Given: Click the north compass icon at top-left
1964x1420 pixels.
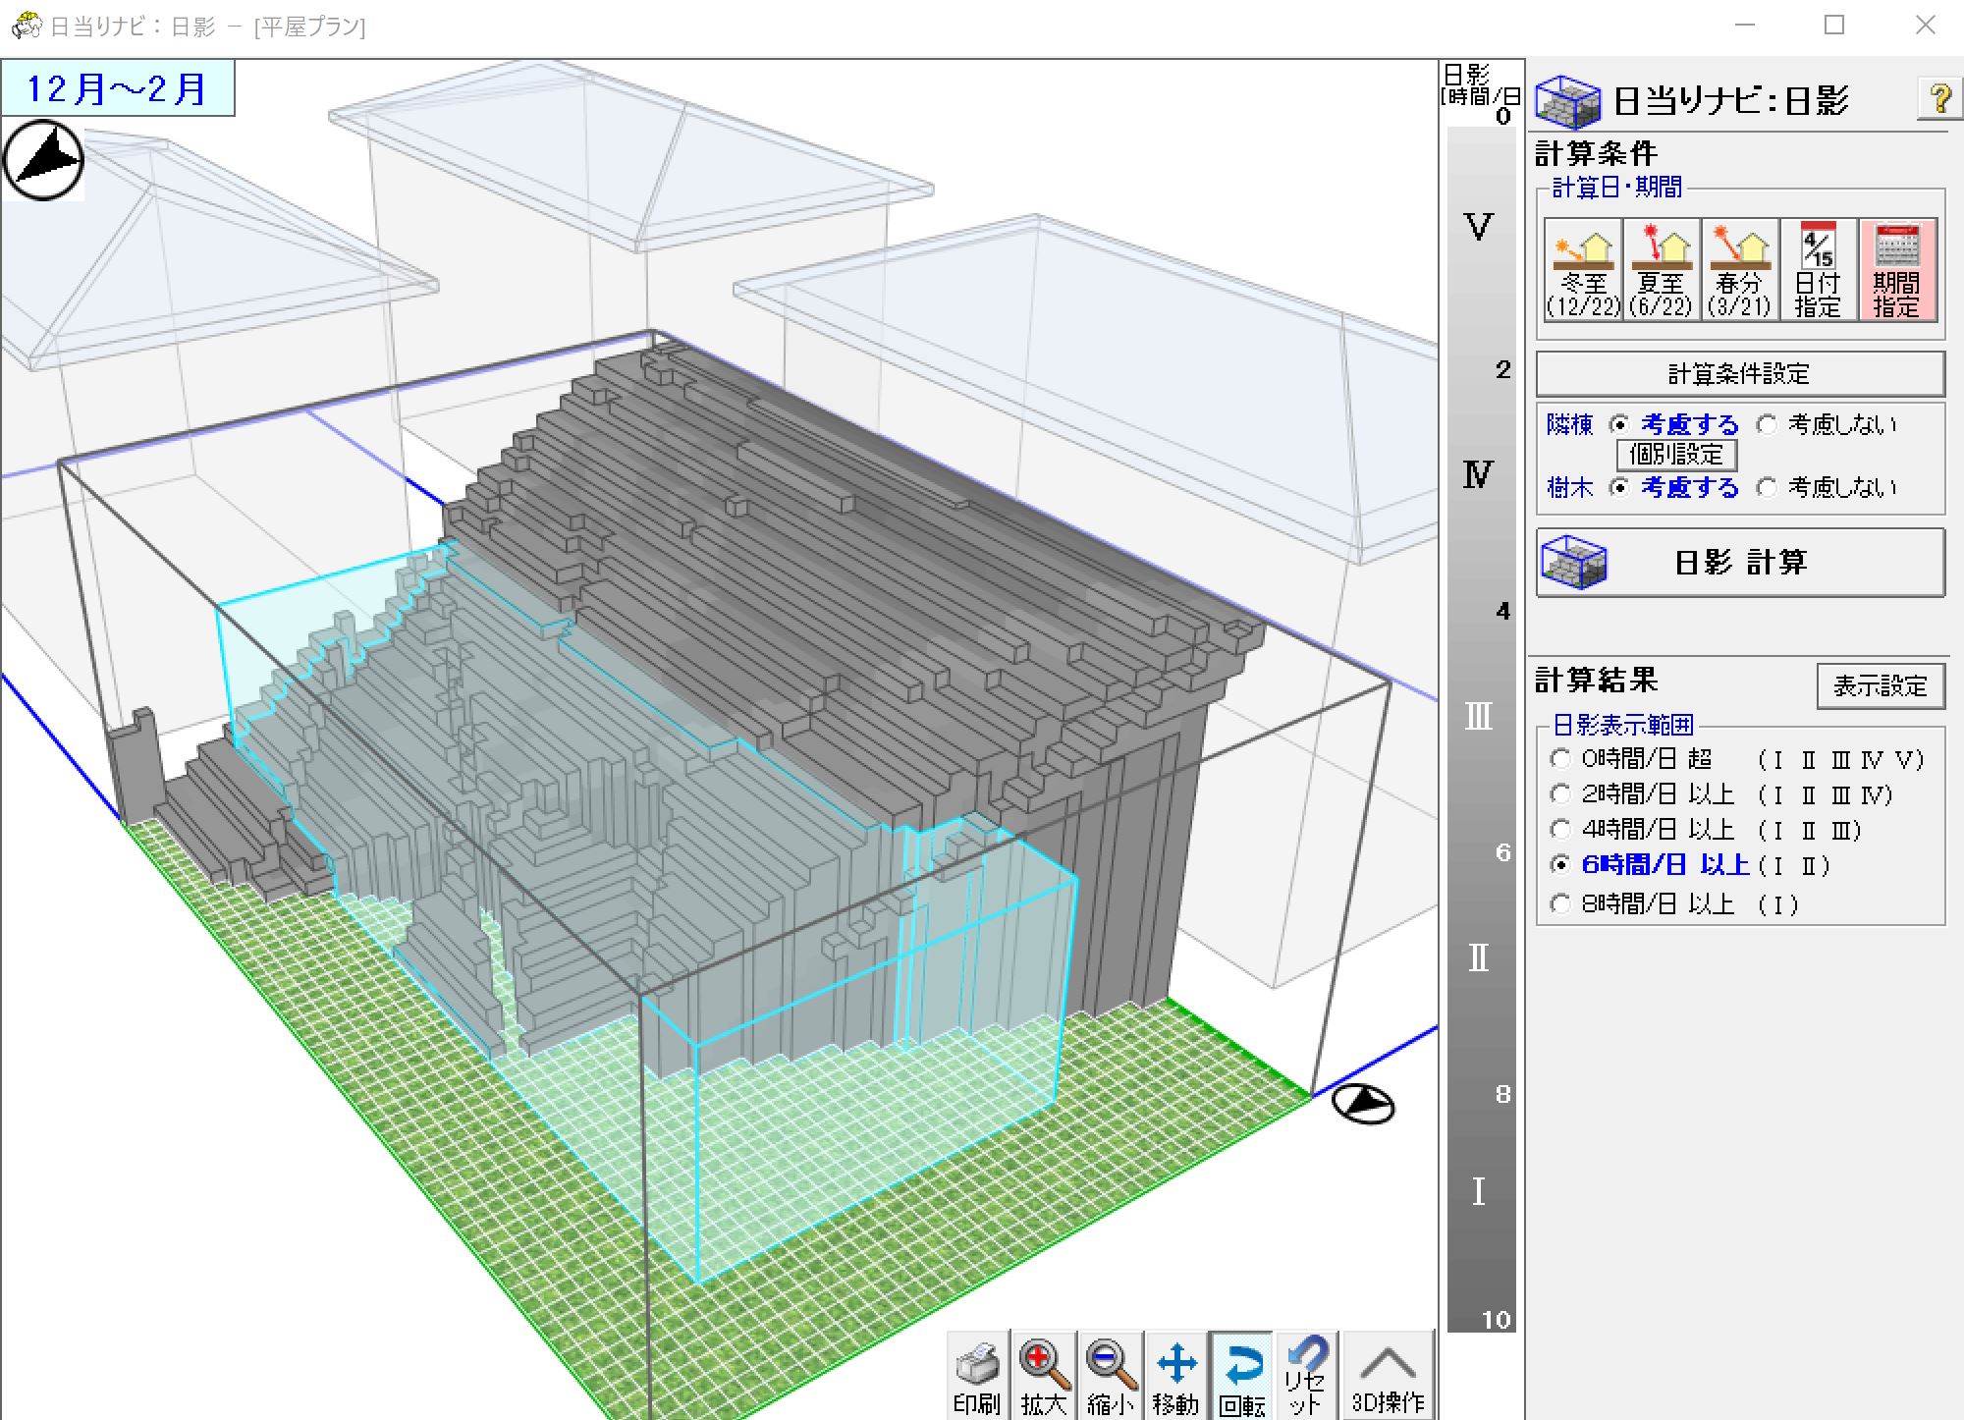Looking at the screenshot, I should coord(43,160).
